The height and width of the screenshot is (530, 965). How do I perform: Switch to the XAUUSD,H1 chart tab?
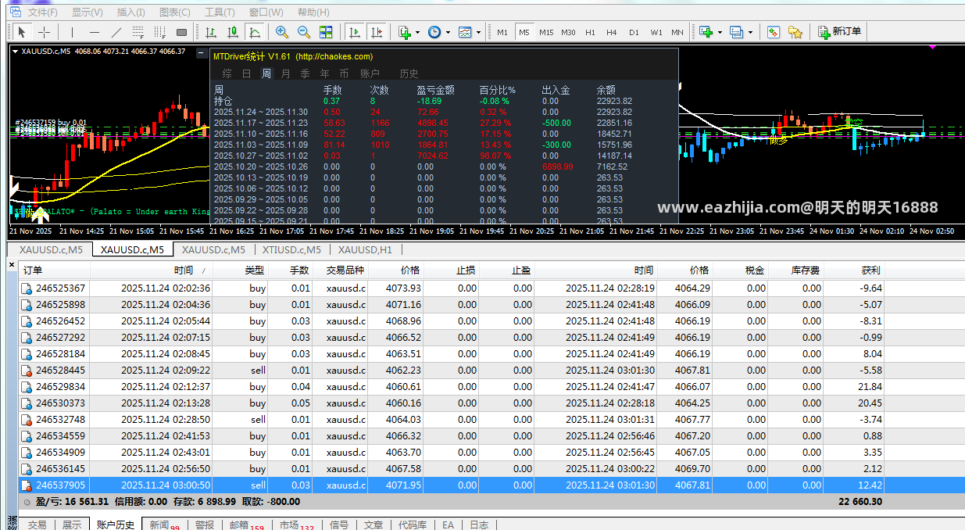tap(366, 250)
